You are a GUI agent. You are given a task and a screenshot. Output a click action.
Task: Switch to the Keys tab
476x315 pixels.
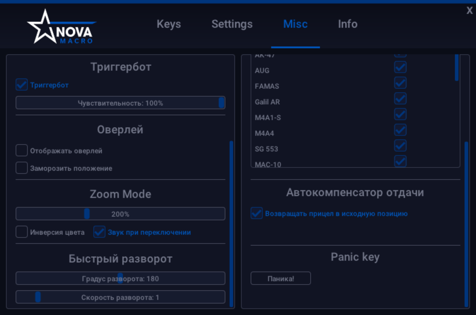(169, 24)
